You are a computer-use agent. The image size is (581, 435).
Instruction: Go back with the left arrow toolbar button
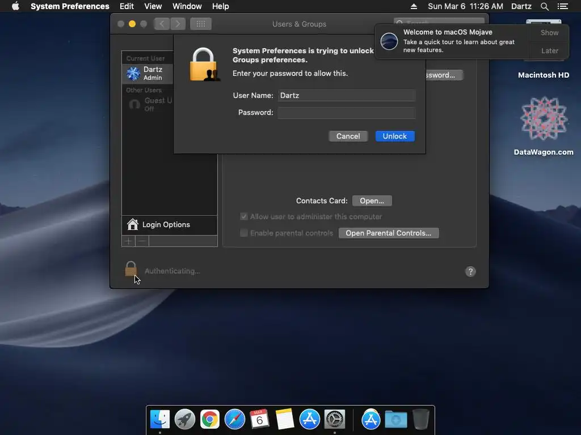coord(162,24)
